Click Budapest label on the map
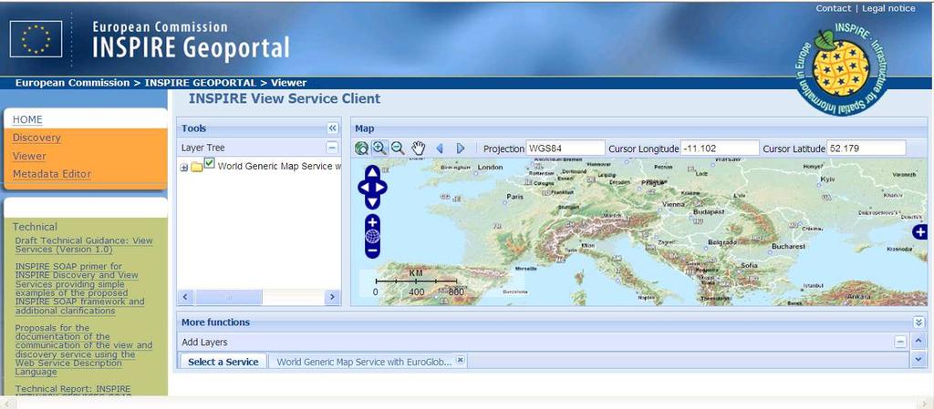 [x=709, y=211]
